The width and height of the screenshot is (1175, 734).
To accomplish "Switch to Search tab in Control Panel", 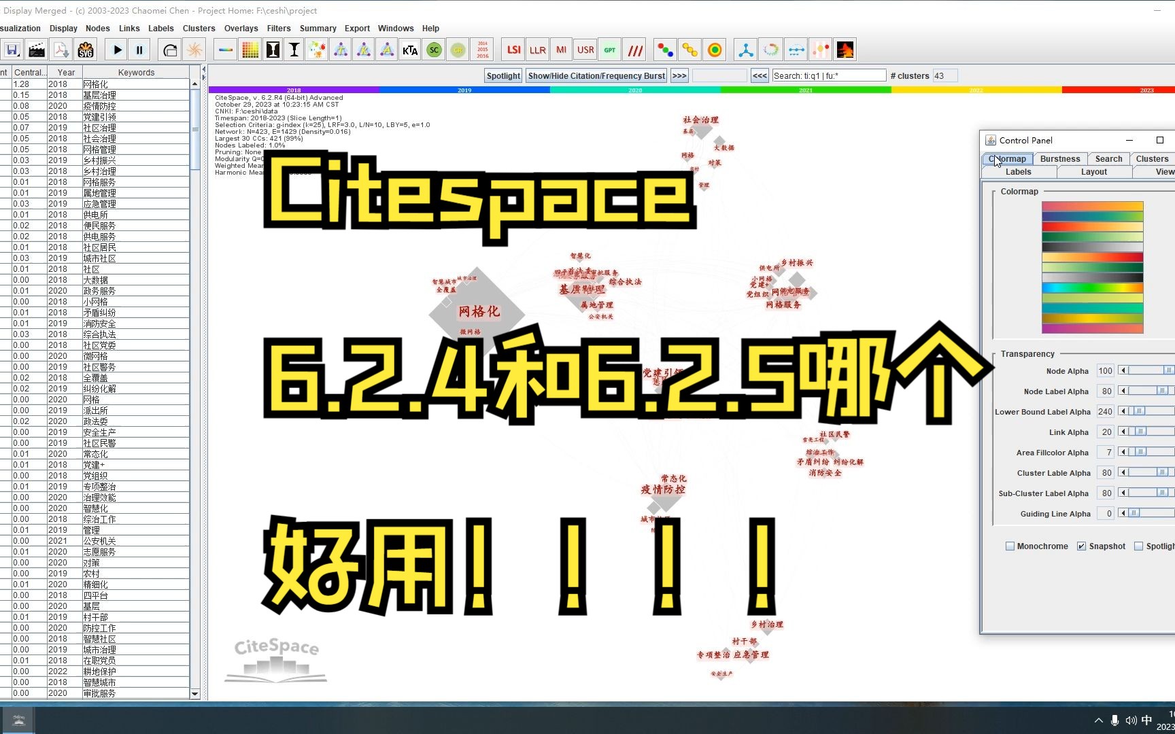I will tap(1108, 159).
